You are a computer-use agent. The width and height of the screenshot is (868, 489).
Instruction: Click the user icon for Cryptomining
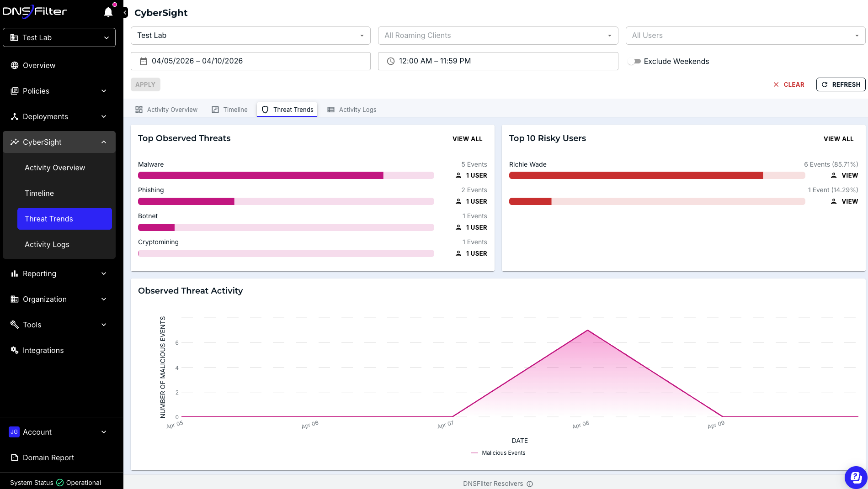point(458,253)
